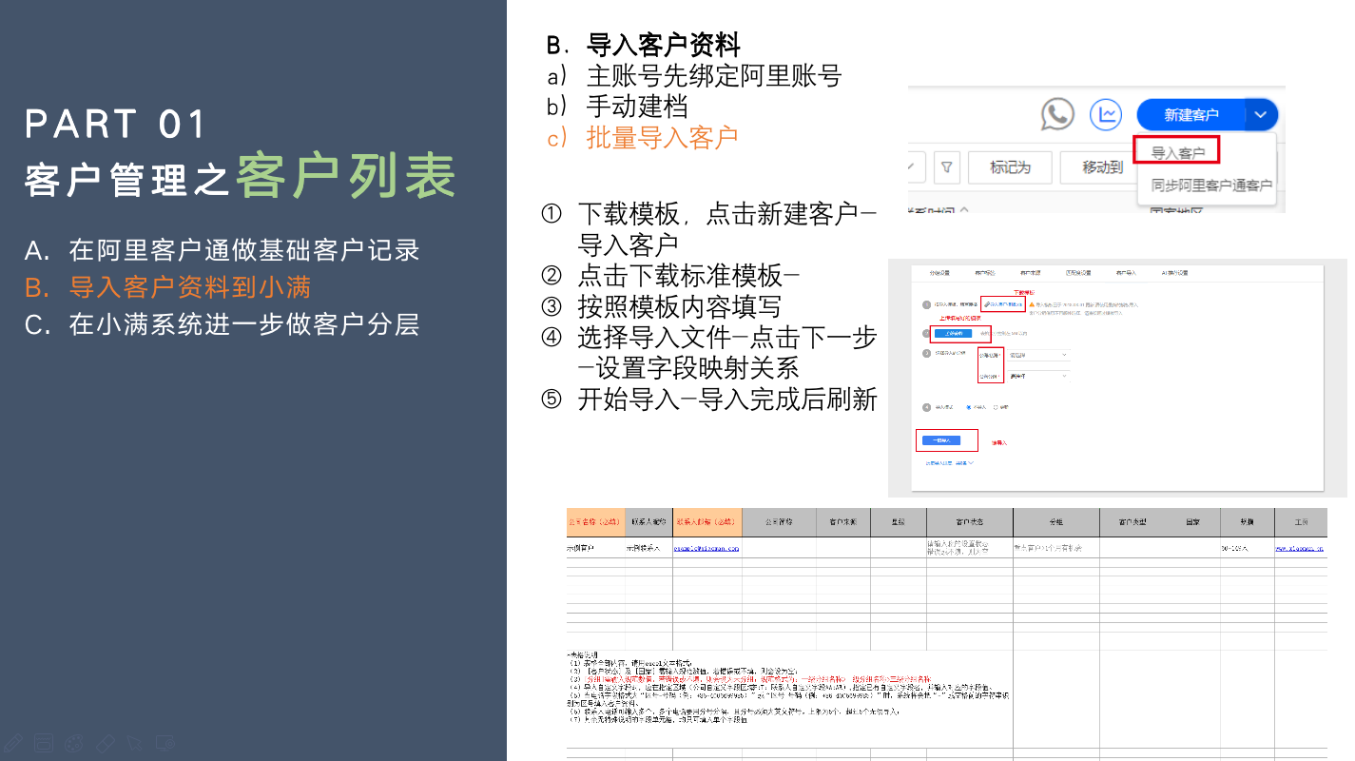
Task: Click the screen recording icon
Action: tap(165, 741)
